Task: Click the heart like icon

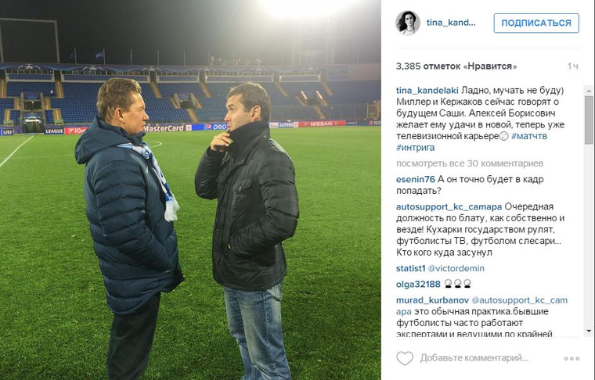Action: click(405, 358)
